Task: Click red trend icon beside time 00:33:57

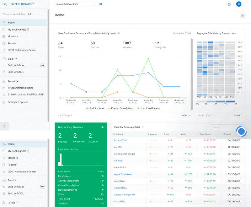Action: pos(205,195)
